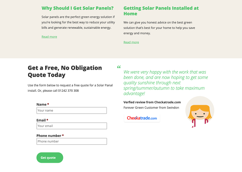Open Read more under Getting Solar Panels Installed
242x172 pixels.
click(x=131, y=42)
